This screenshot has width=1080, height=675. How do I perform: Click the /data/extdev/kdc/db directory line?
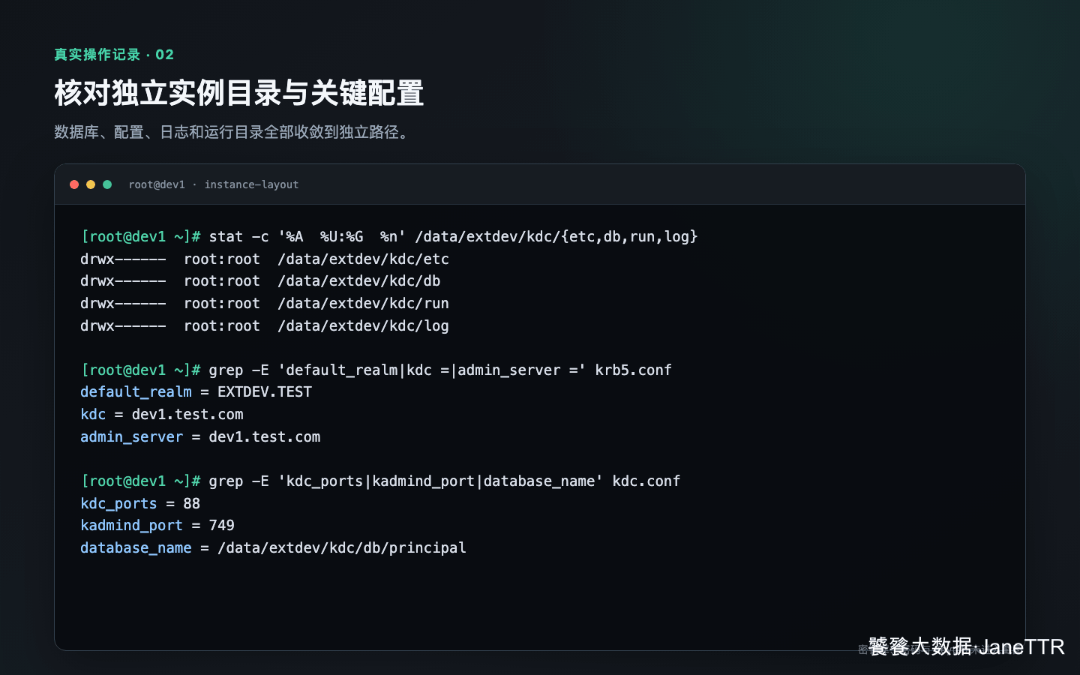click(x=260, y=281)
